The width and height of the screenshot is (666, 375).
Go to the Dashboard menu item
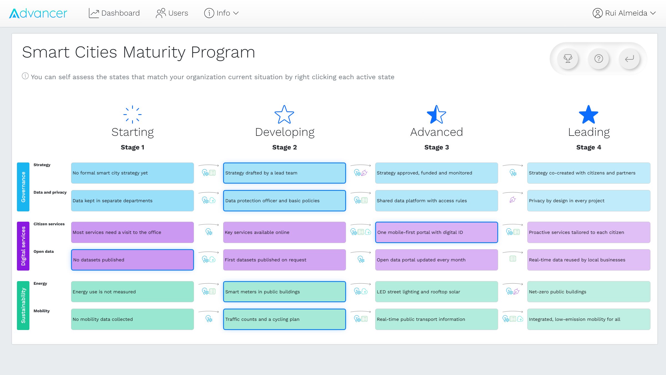pyautogui.click(x=114, y=13)
